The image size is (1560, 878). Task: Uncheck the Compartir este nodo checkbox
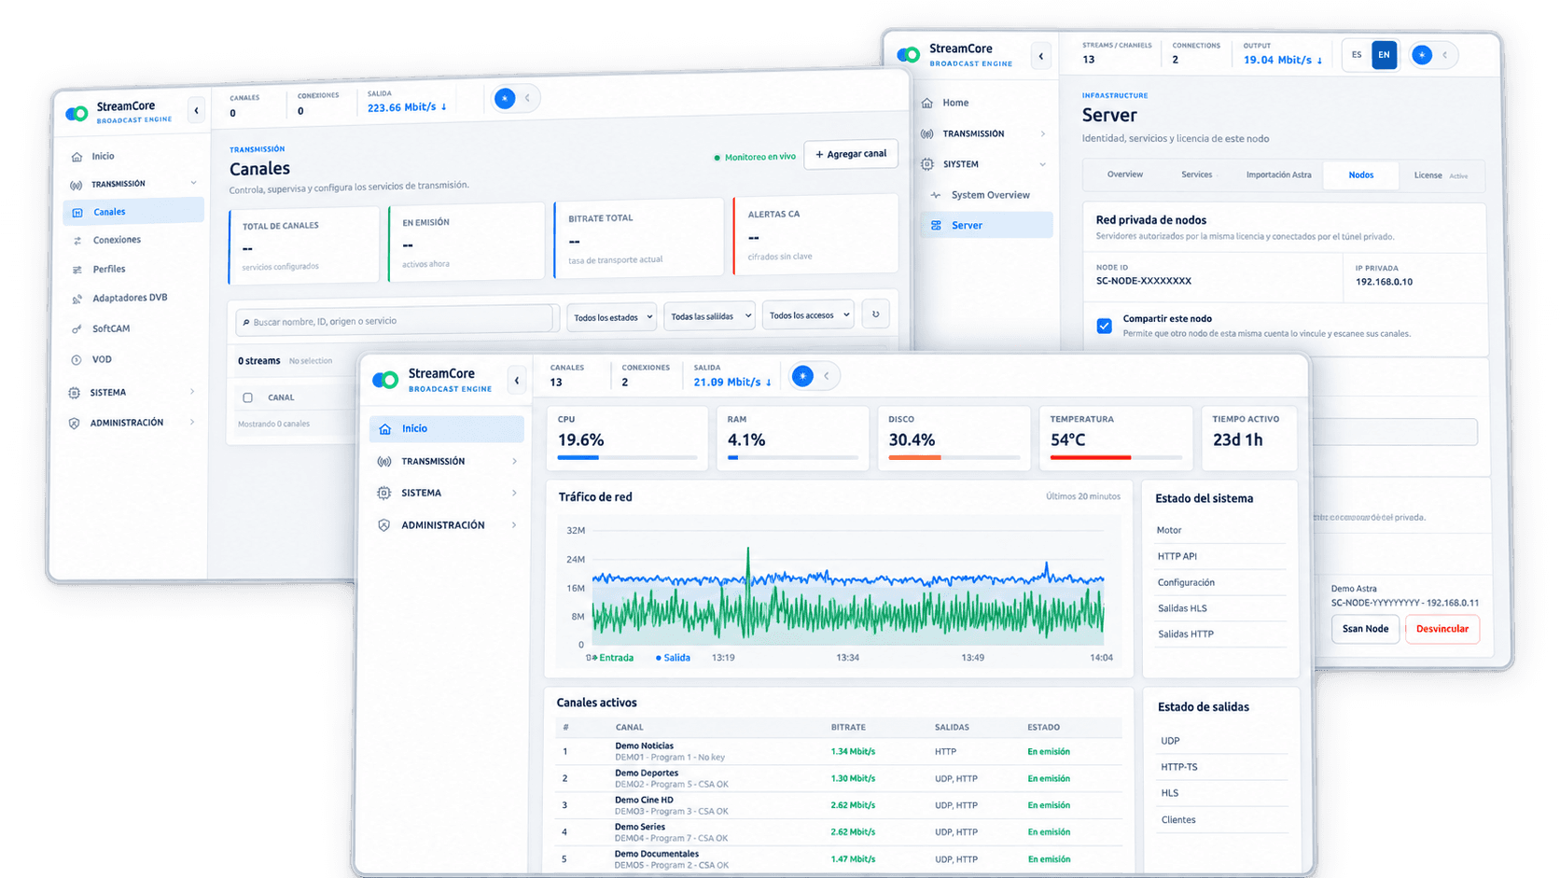[1105, 326]
